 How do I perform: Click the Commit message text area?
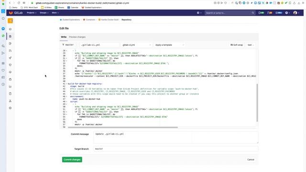point(176,137)
